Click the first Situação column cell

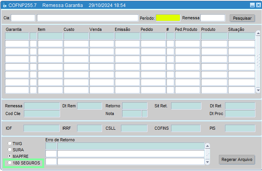coord(241,36)
